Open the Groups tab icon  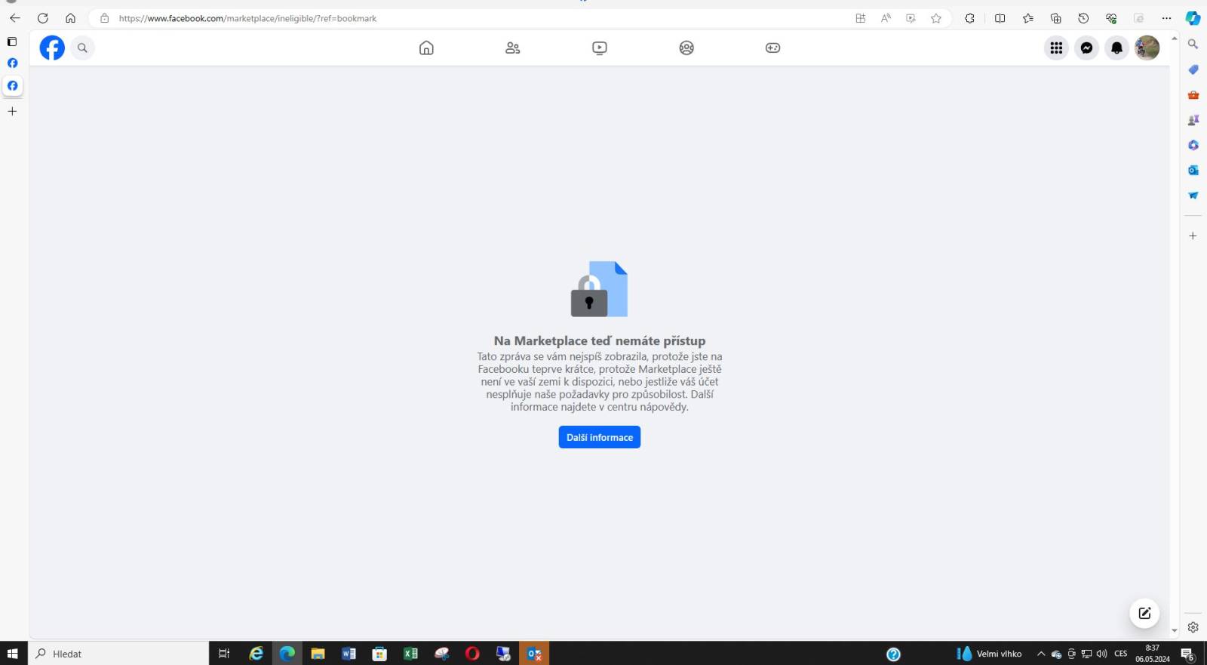click(x=686, y=48)
